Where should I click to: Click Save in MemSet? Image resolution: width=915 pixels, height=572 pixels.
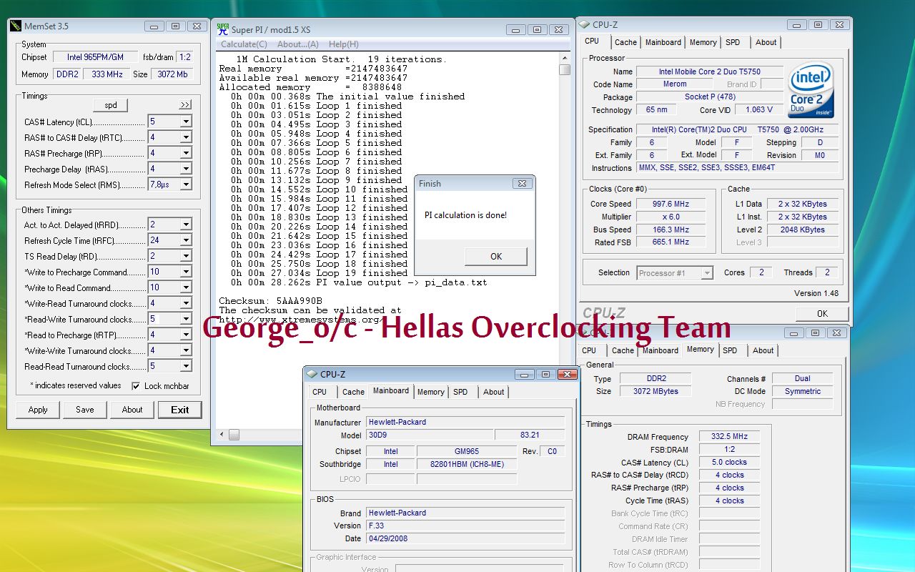point(84,410)
